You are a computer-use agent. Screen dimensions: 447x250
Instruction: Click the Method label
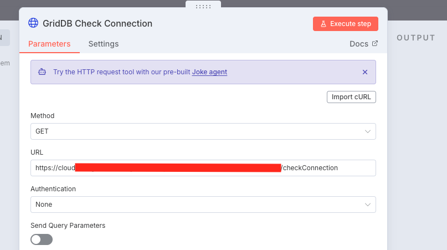[x=43, y=116]
